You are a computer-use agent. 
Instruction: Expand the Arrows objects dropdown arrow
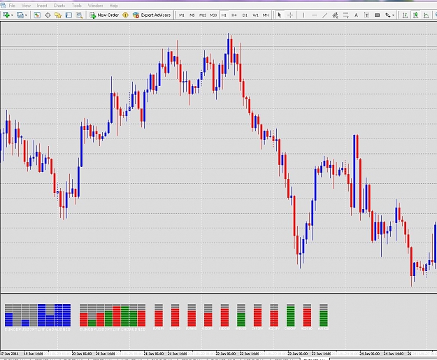(393, 15)
